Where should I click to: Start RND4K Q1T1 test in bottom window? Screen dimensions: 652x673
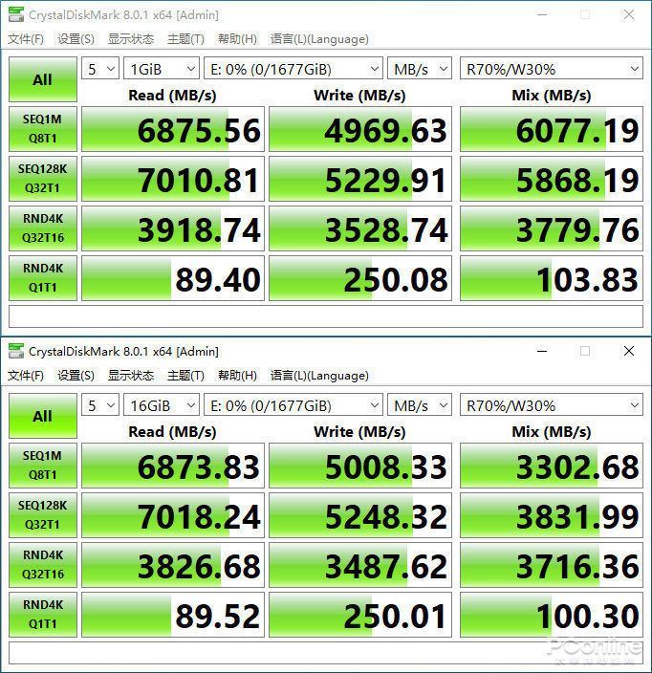[x=43, y=615]
